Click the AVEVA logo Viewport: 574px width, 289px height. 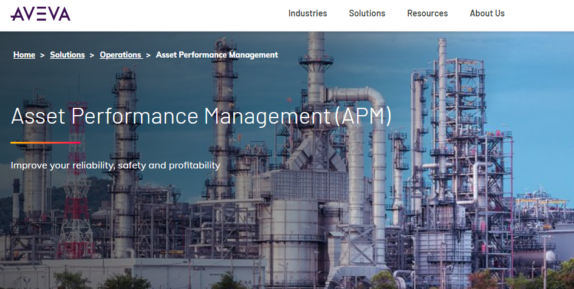pyautogui.click(x=41, y=14)
